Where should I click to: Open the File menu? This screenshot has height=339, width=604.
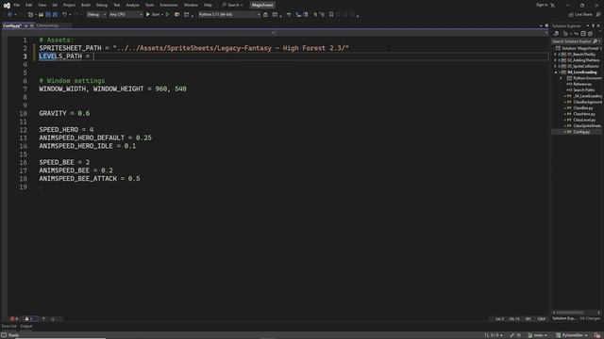coord(17,5)
